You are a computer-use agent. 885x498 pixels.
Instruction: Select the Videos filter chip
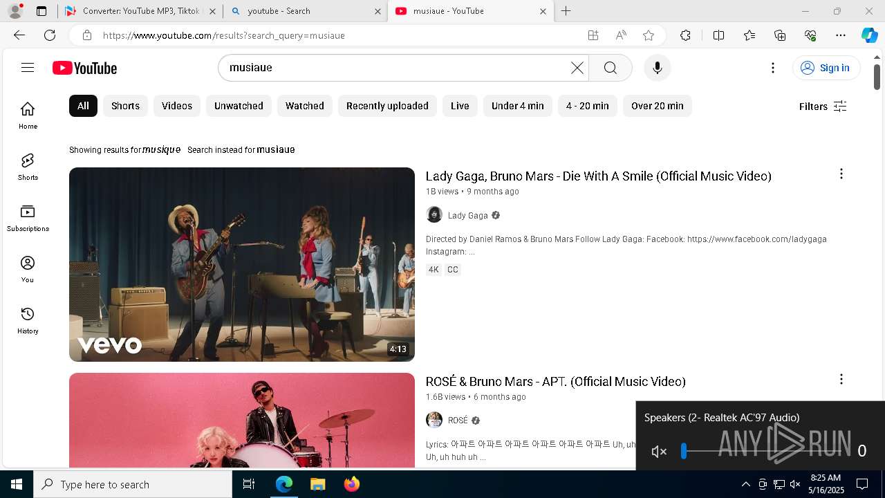pyautogui.click(x=177, y=106)
